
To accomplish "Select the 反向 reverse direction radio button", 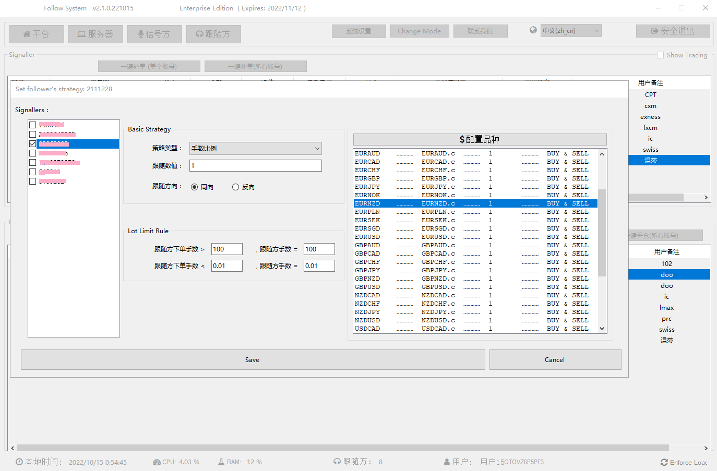I will click(x=236, y=187).
